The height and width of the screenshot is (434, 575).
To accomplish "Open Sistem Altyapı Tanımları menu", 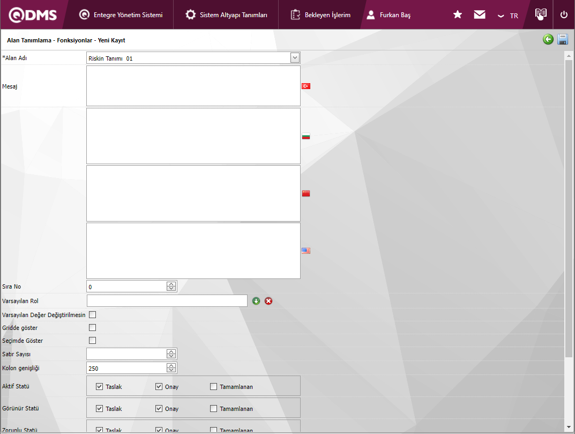I will click(x=226, y=15).
